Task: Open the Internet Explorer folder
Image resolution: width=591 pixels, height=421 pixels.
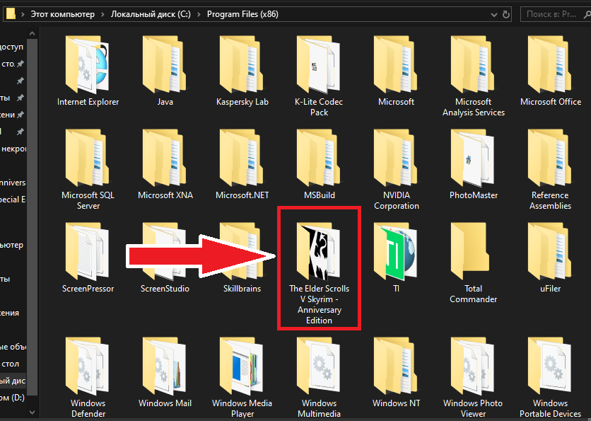Action: click(x=88, y=71)
